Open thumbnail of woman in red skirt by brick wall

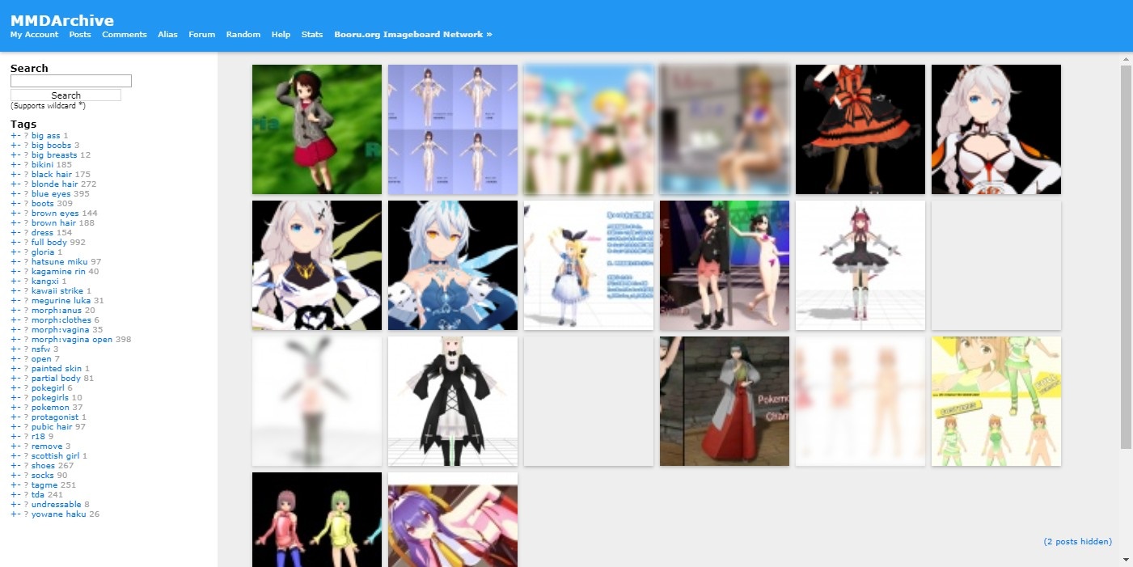725,401
